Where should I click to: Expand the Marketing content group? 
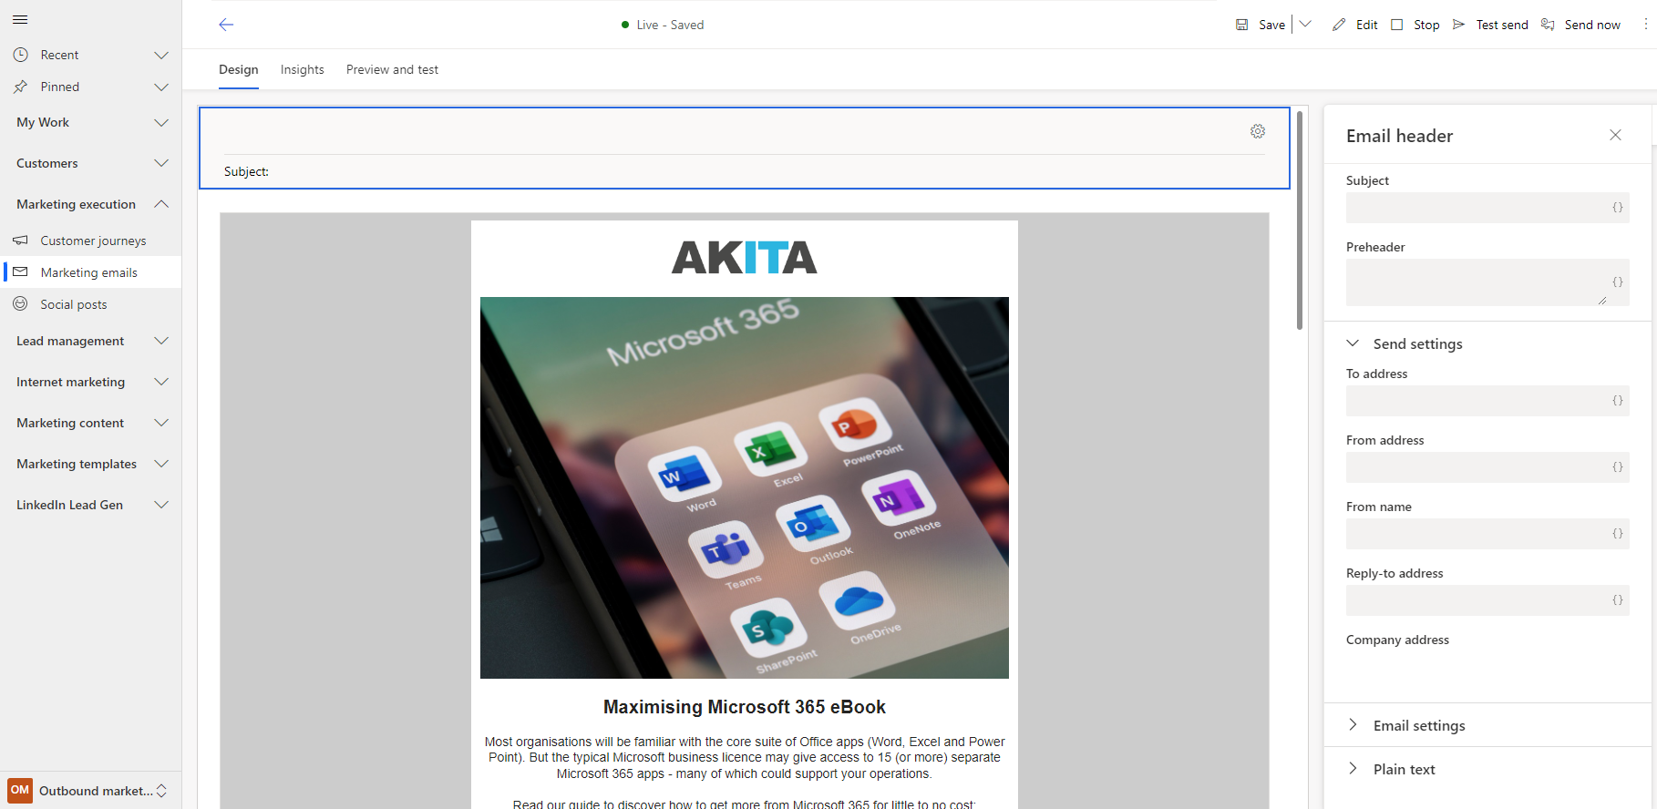click(x=161, y=423)
